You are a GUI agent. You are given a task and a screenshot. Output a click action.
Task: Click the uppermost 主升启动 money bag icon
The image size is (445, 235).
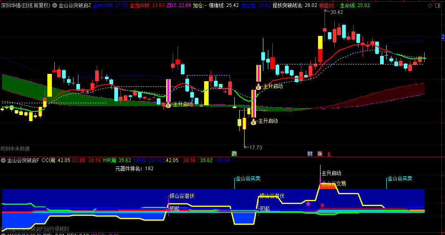tap(258, 87)
